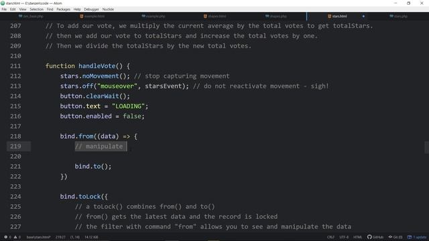Screen dimensions: 429x241
Task: Click line number 219 in gutter
Action: pos(15,147)
